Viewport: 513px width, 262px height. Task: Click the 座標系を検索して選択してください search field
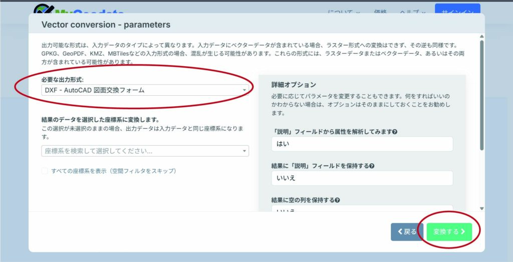click(140, 151)
